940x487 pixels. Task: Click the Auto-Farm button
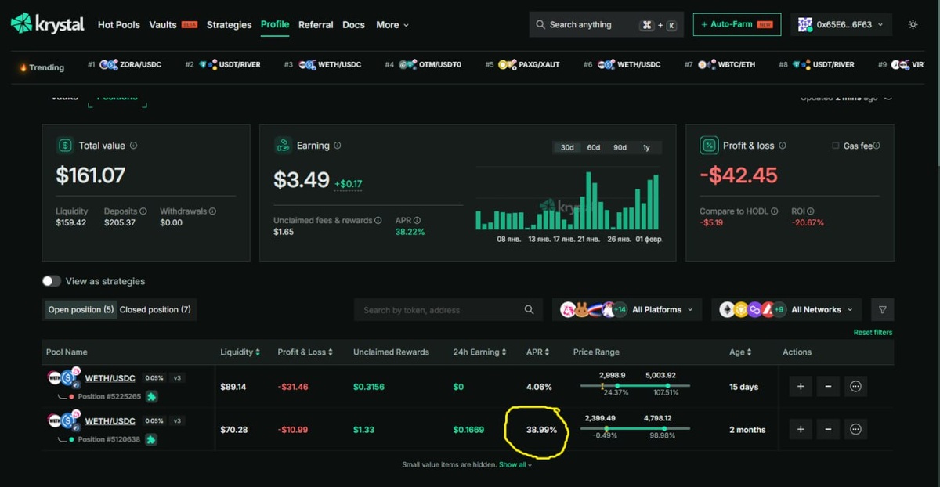point(736,24)
